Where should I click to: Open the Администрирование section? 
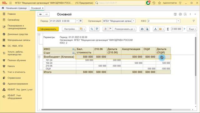click(17, 84)
